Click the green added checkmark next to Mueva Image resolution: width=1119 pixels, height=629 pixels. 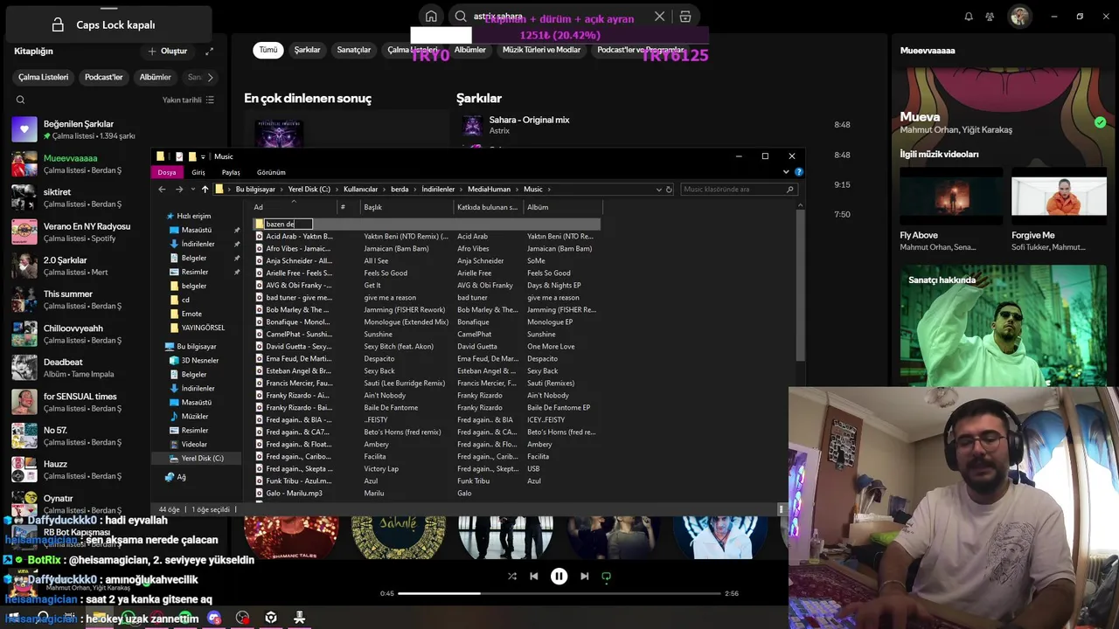(1100, 122)
